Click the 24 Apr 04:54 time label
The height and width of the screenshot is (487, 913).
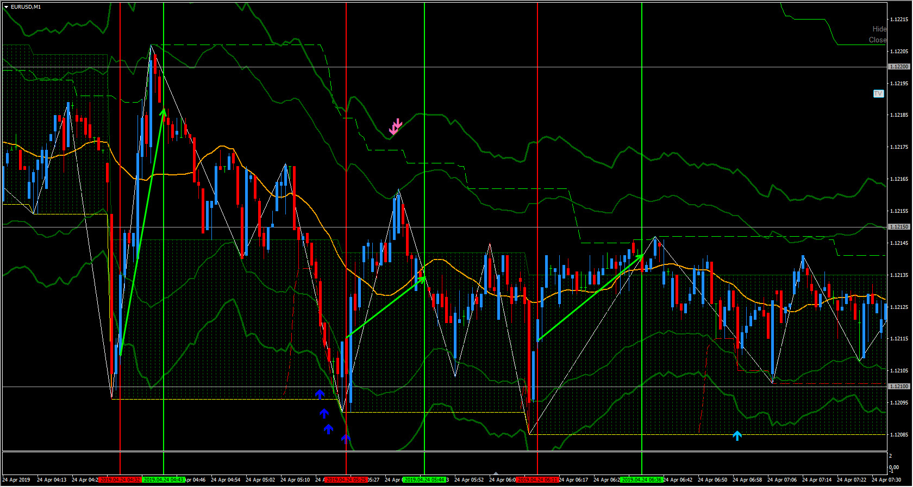click(226, 480)
